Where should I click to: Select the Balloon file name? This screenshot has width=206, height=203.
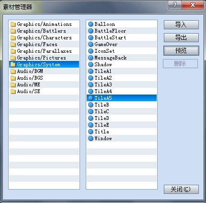(x=105, y=24)
